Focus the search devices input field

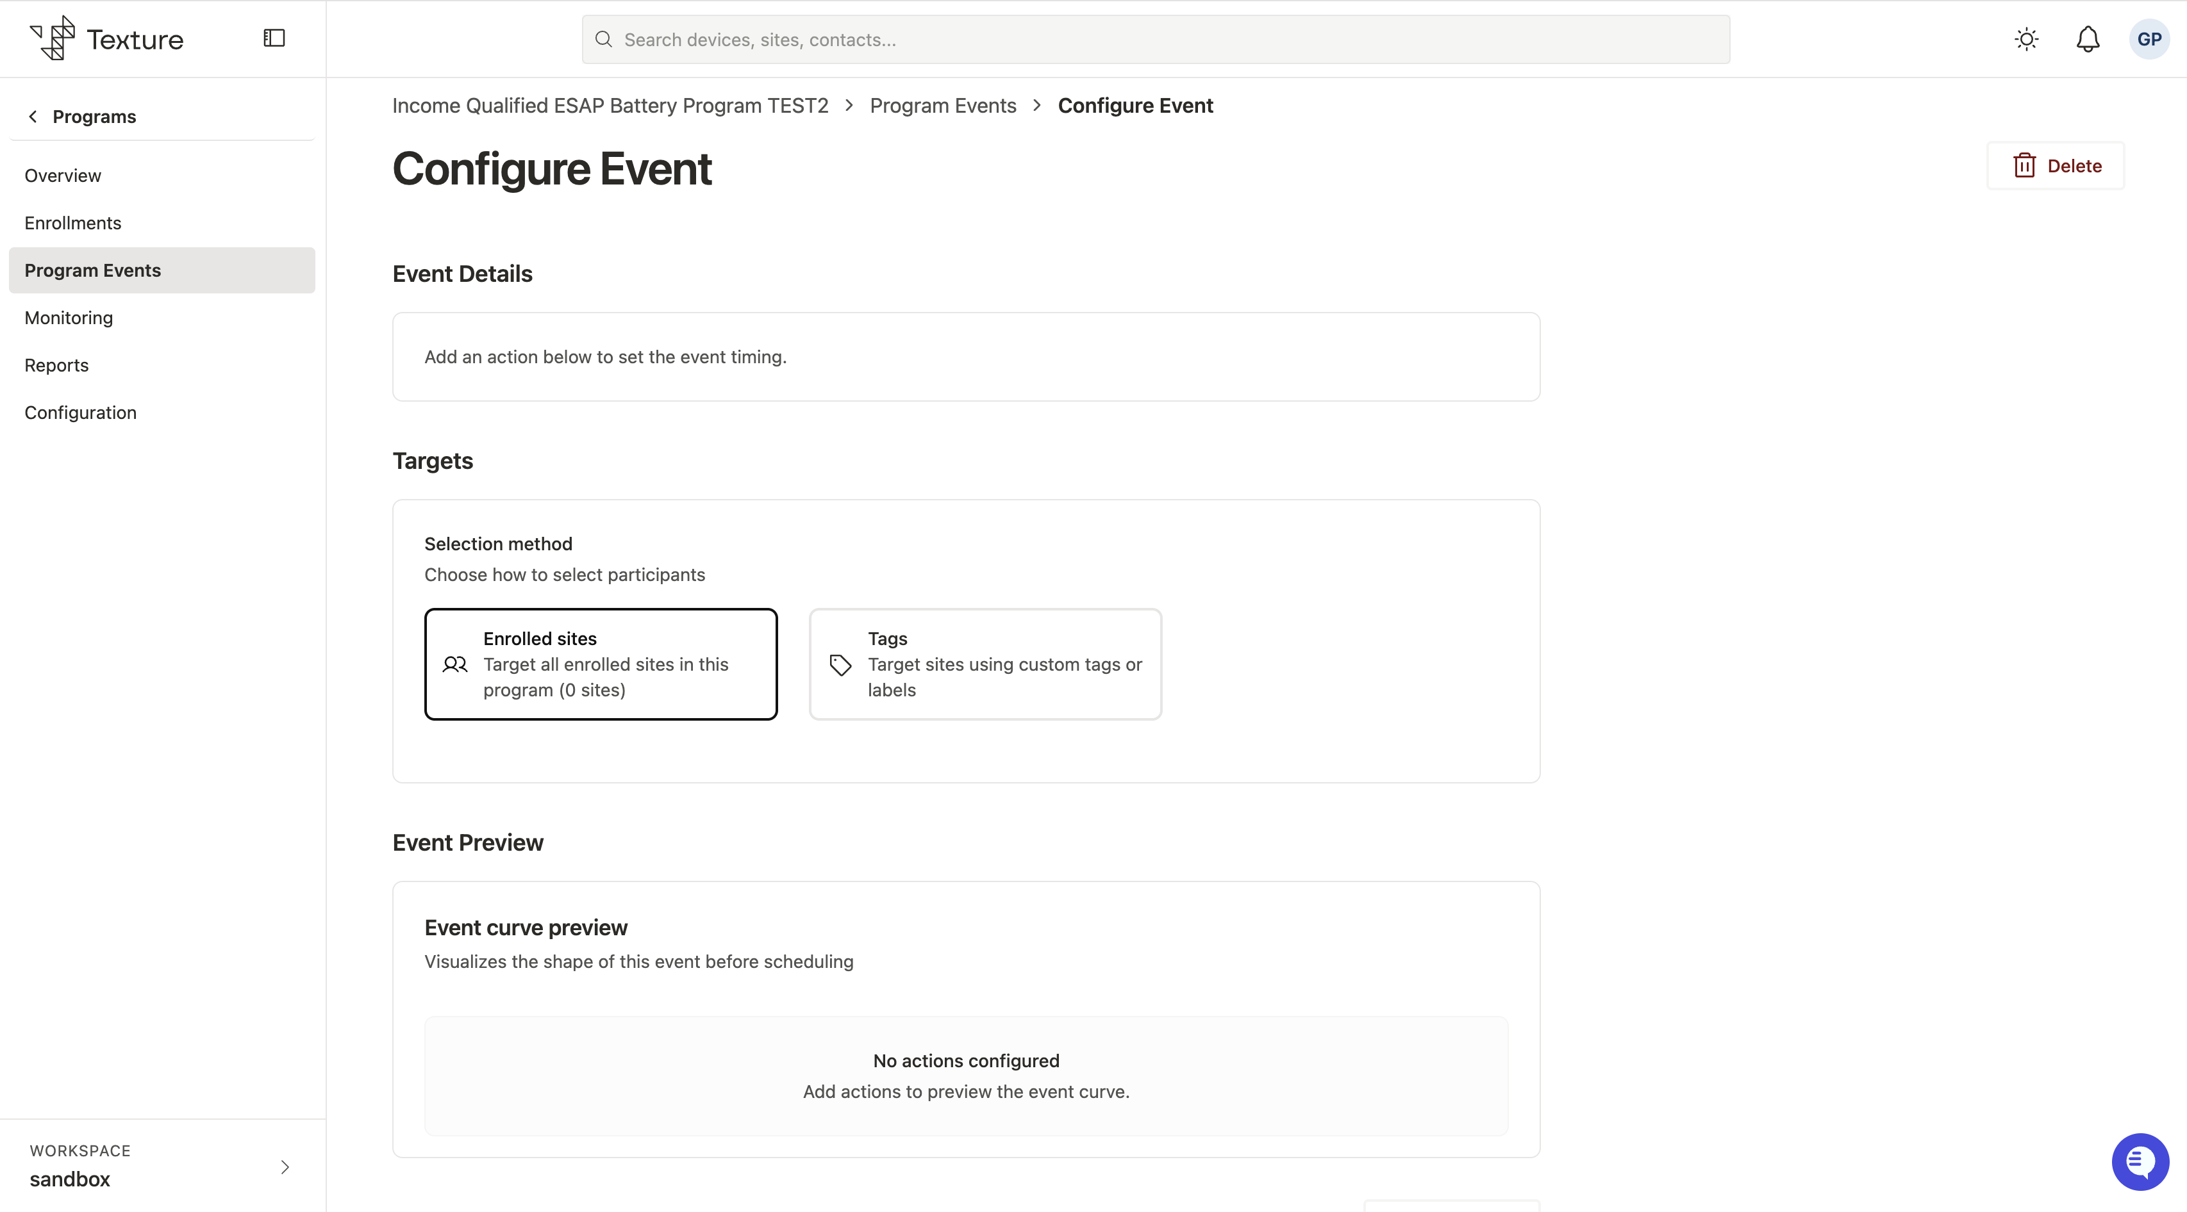[x=1156, y=39]
